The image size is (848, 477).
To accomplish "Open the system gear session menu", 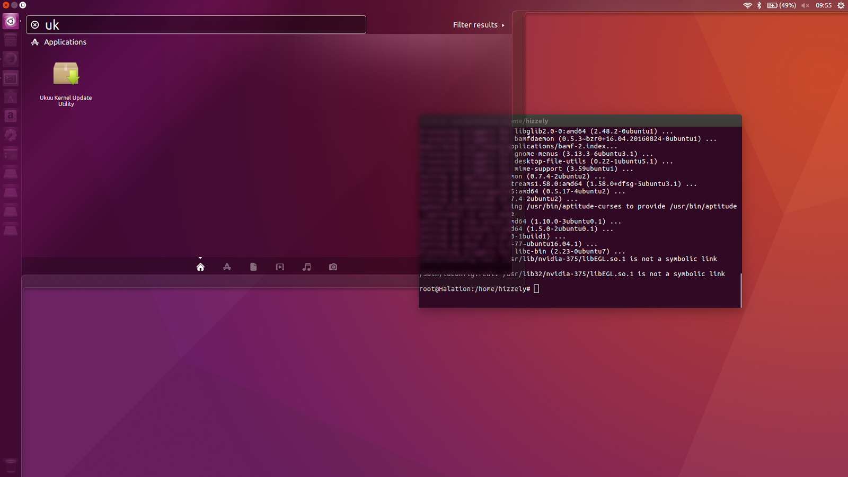I will [x=841, y=5].
